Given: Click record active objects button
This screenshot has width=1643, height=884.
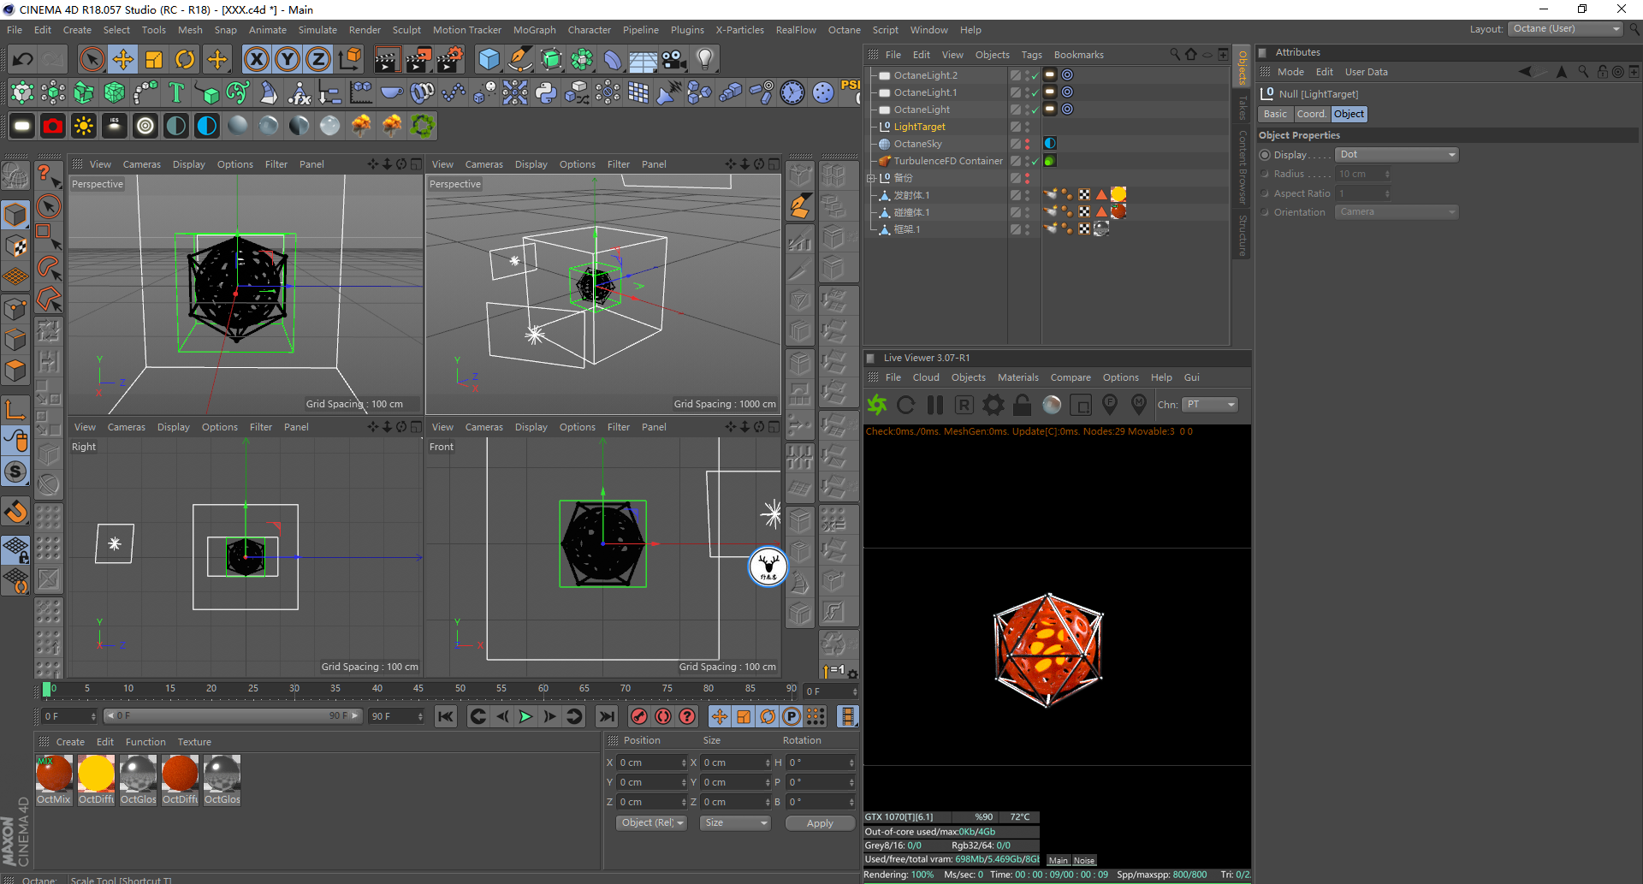Looking at the screenshot, I should point(639,716).
